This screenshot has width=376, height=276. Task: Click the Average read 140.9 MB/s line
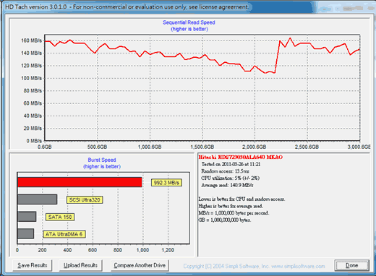227,185
